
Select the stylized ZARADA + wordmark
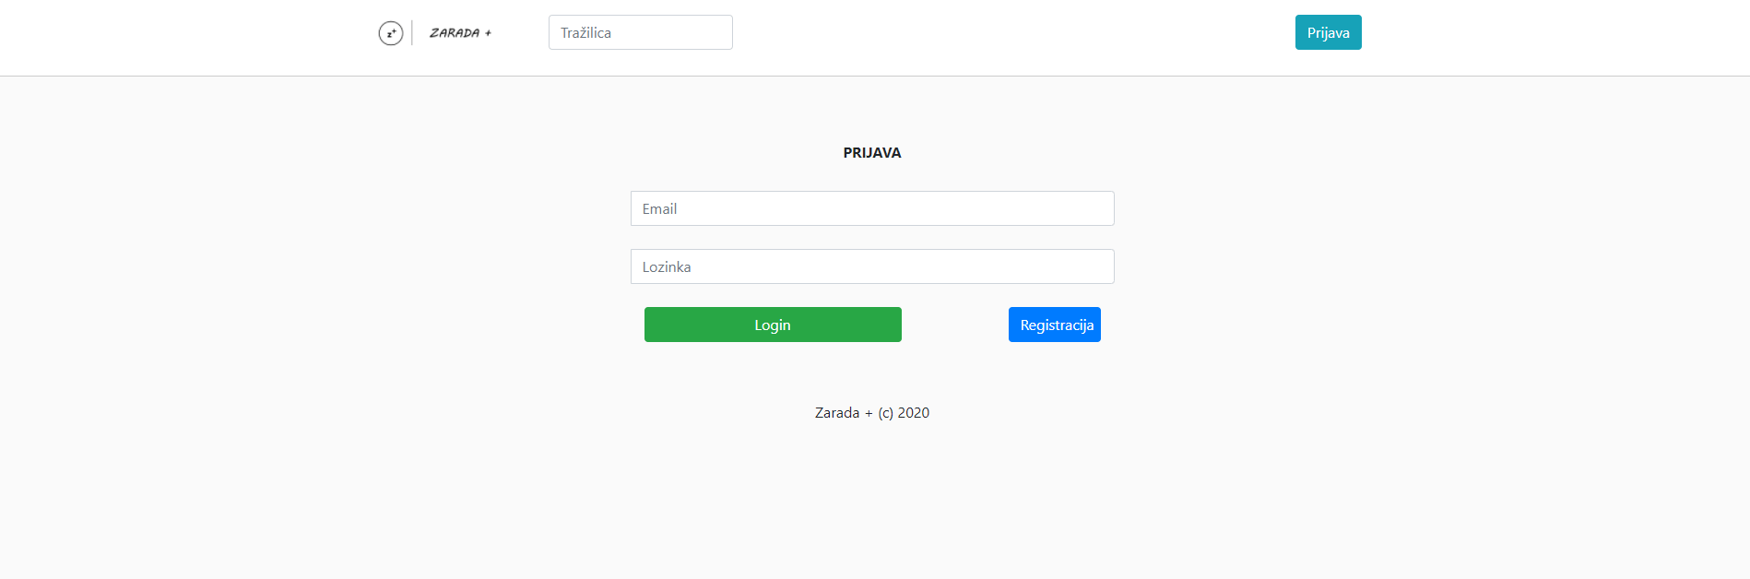point(460,33)
